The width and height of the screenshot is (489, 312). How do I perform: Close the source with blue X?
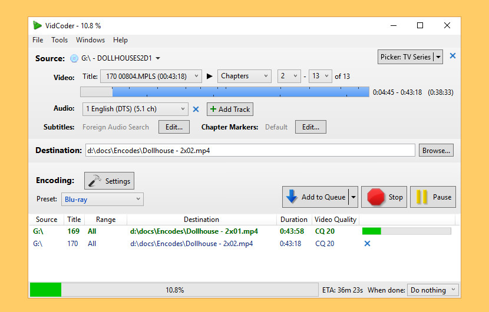coord(452,56)
